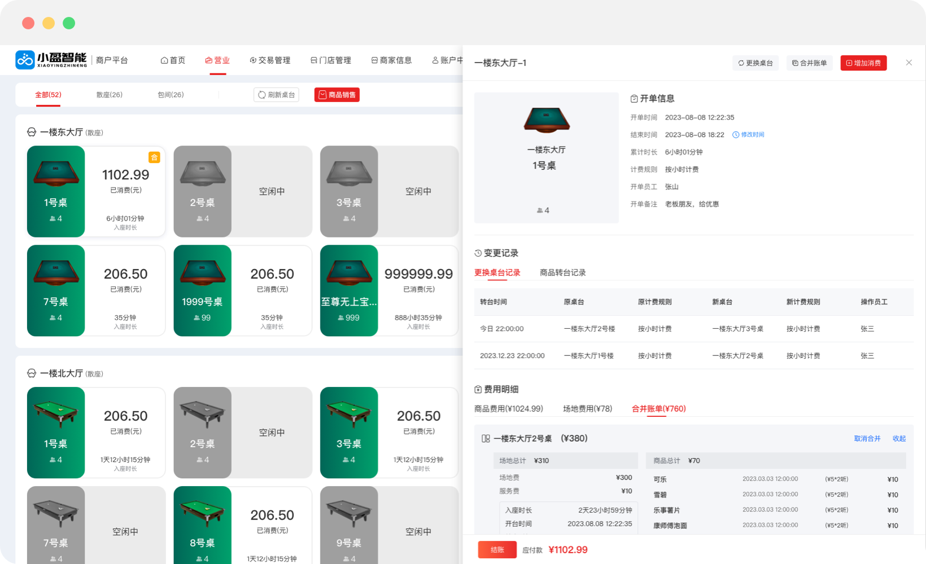
Task: Click the hall icon beside 一楼北大厅
Action: click(x=32, y=373)
